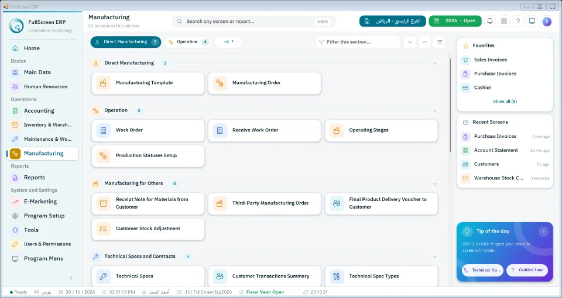Open Manufacturing in sidebar
562x298 pixels.
pos(43,154)
